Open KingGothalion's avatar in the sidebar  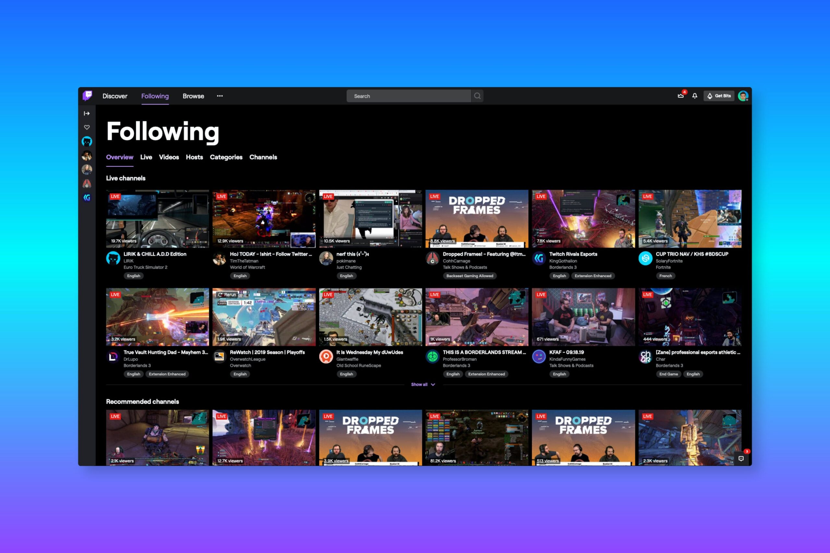(x=87, y=198)
